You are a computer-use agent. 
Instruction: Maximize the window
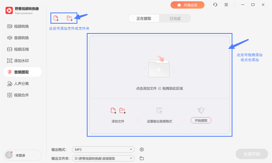253,5
